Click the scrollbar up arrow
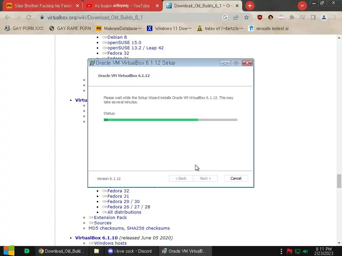This screenshot has width=342, height=256. pyautogui.click(x=339, y=38)
